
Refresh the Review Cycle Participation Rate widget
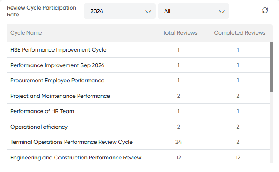tap(265, 10)
